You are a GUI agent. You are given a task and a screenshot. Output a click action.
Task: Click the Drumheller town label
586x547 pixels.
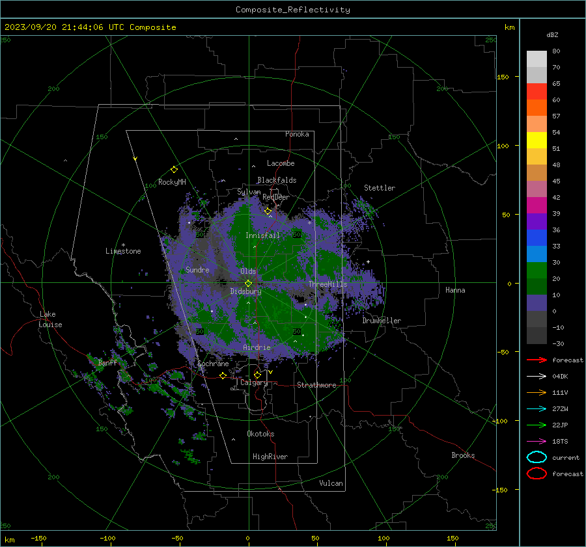click(x=382, y=321)
